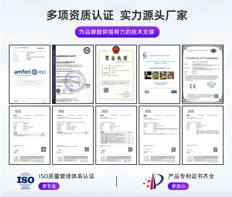Image resolution: width=232 pixels, height=197 pixels.
Task: Click the score 92 box on report
Action: click(147, 92)
